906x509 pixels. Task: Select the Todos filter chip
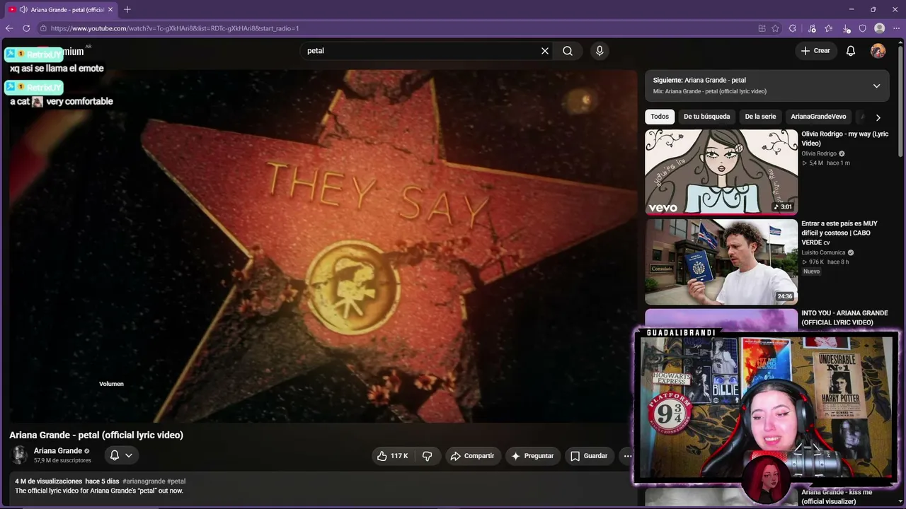point(660,117)
